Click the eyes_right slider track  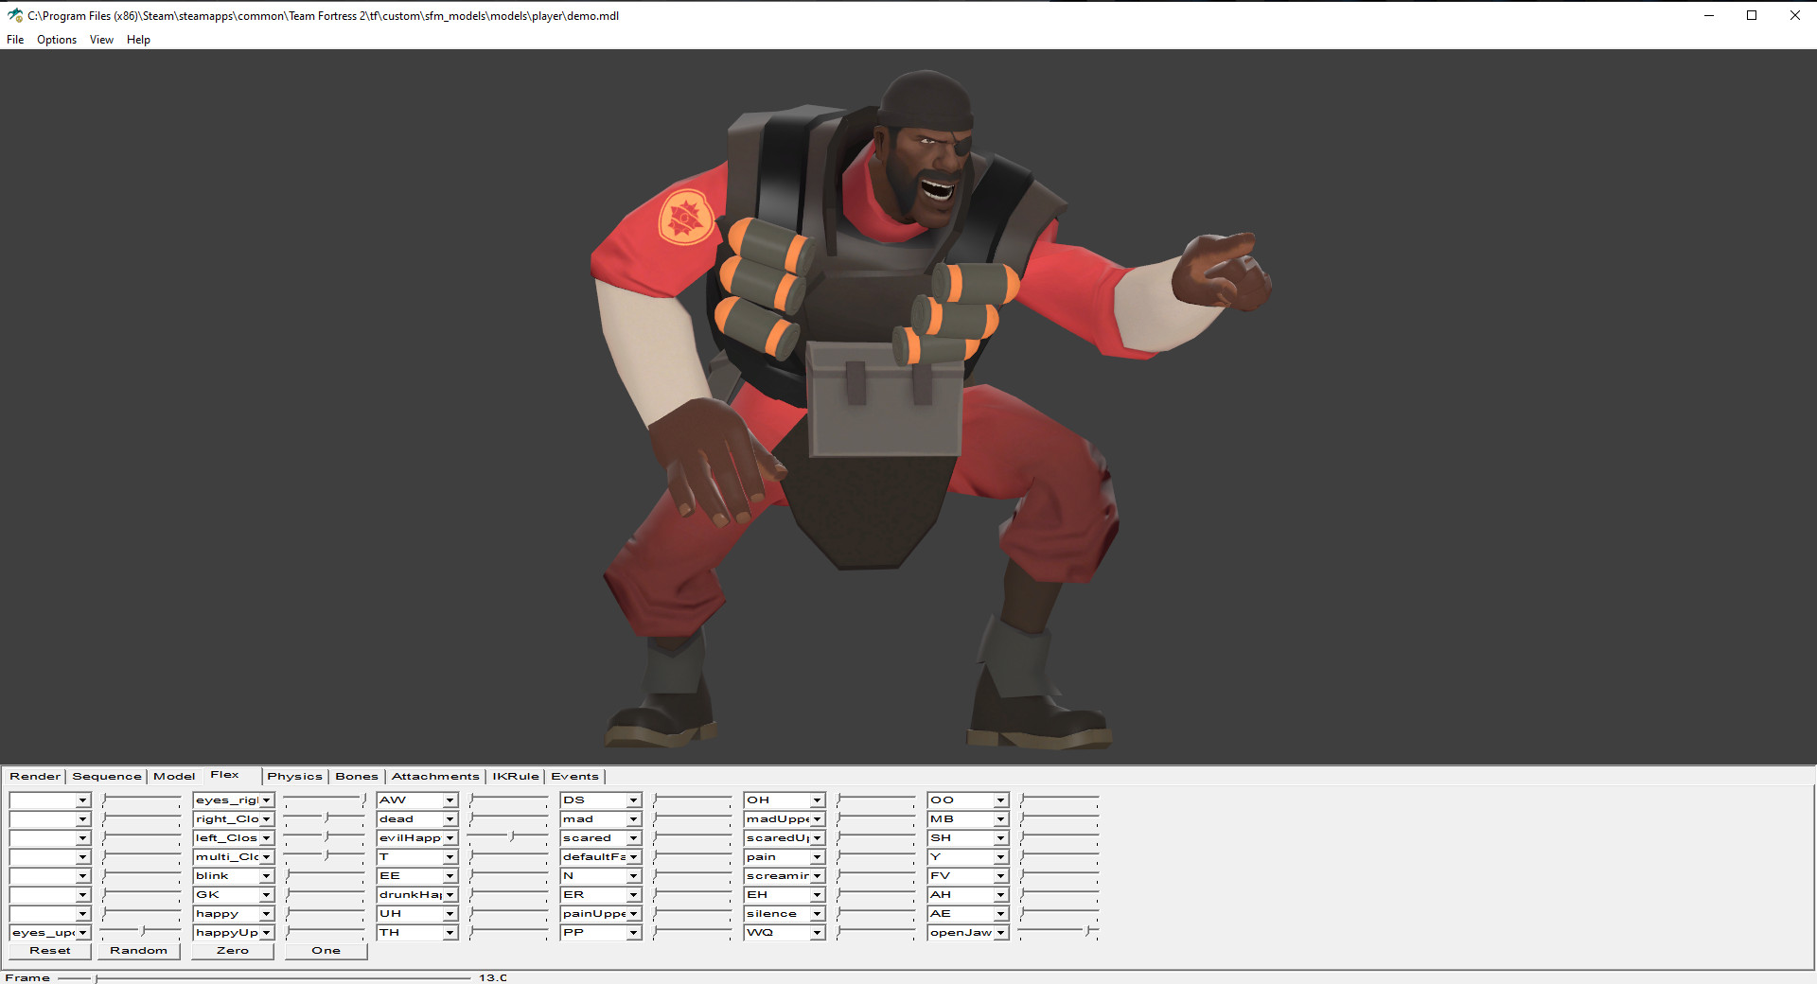(325, 799)
